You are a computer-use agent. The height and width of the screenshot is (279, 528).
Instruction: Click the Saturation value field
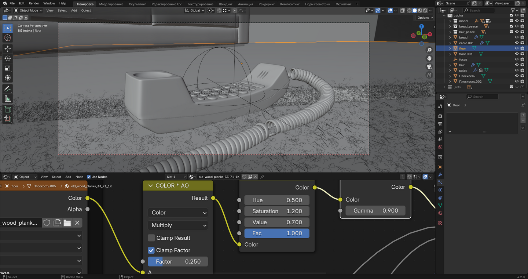click(x=277, y=211)
